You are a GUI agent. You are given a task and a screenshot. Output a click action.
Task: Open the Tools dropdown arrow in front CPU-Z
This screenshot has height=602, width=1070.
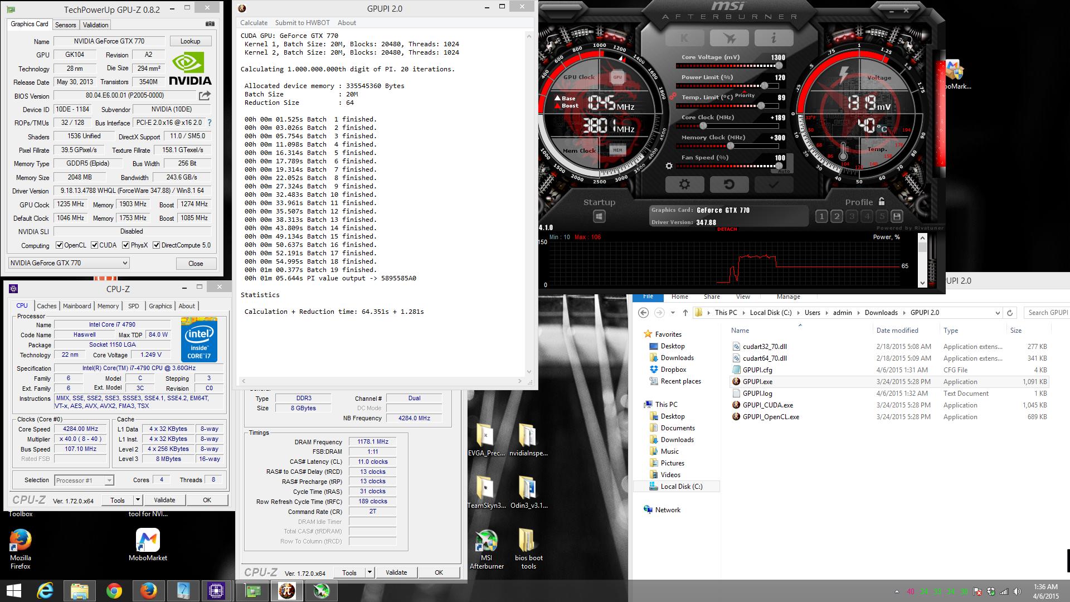[x=138, y=500]
